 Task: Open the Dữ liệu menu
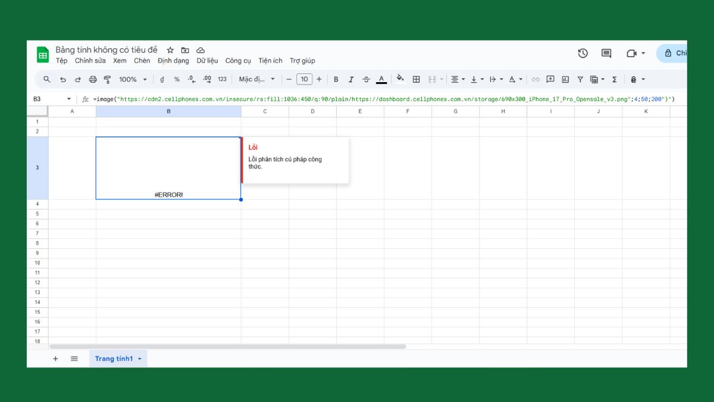208,60
